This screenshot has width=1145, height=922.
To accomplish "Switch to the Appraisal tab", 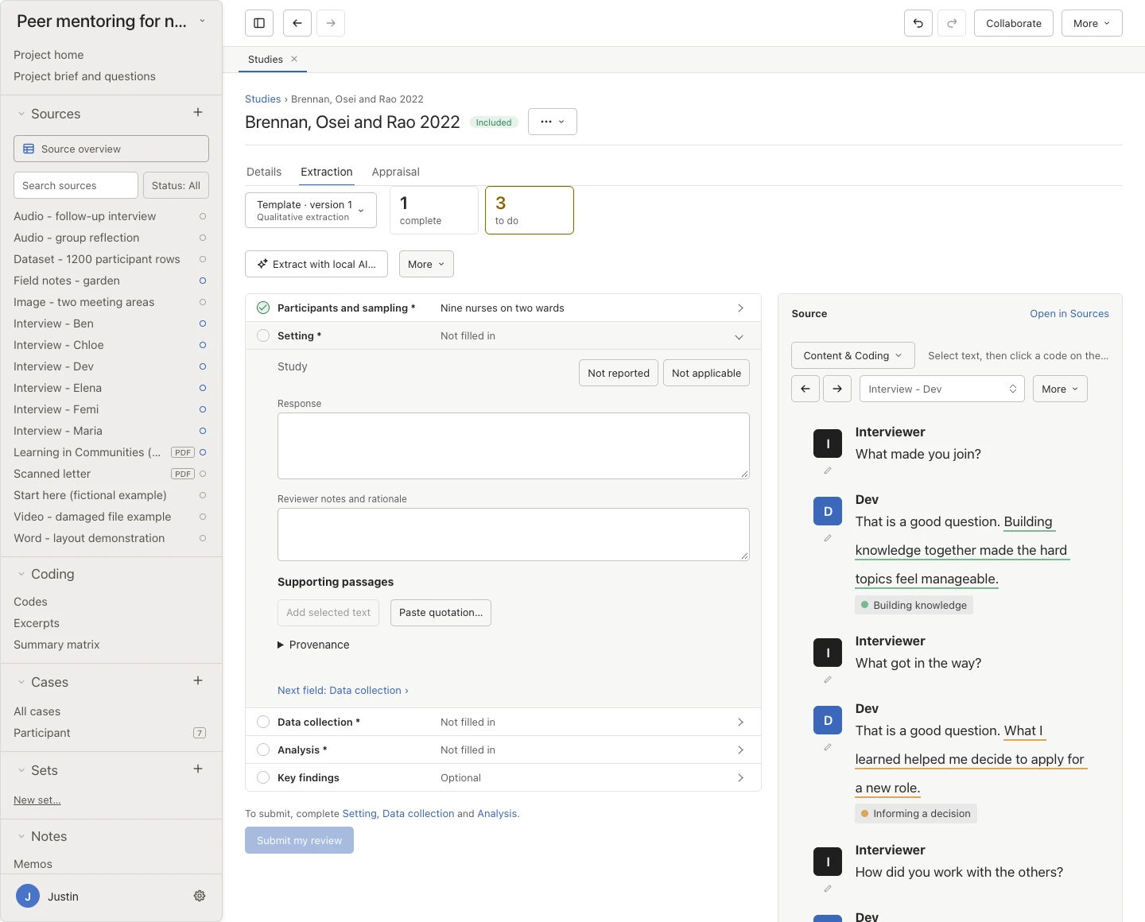I will coord(395,172).
